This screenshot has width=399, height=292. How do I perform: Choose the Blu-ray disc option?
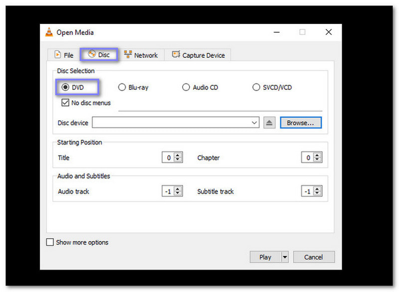122,87
